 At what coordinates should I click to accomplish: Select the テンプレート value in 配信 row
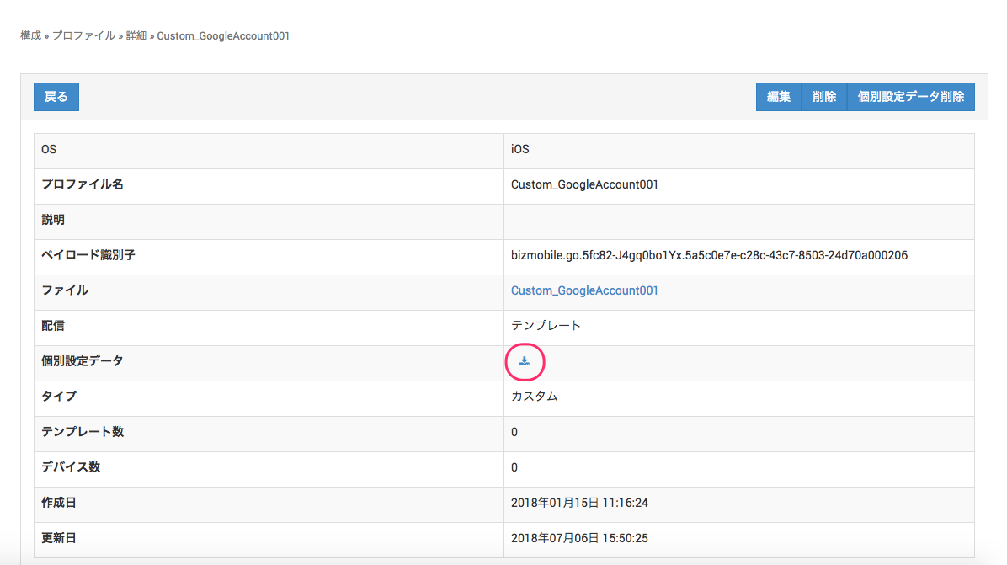(x=546, y=326)
